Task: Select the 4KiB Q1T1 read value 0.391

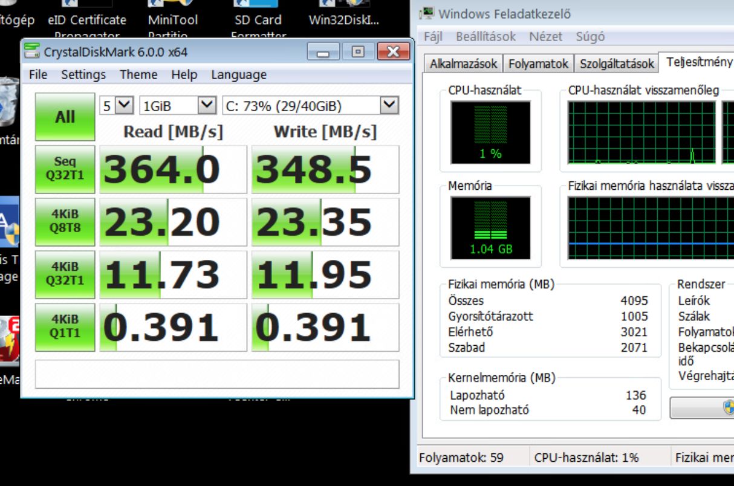Action: click(173, 327)
